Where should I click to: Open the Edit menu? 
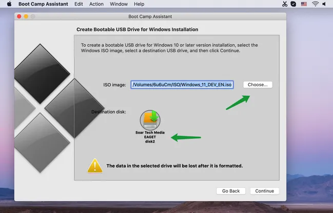point(79,4)
